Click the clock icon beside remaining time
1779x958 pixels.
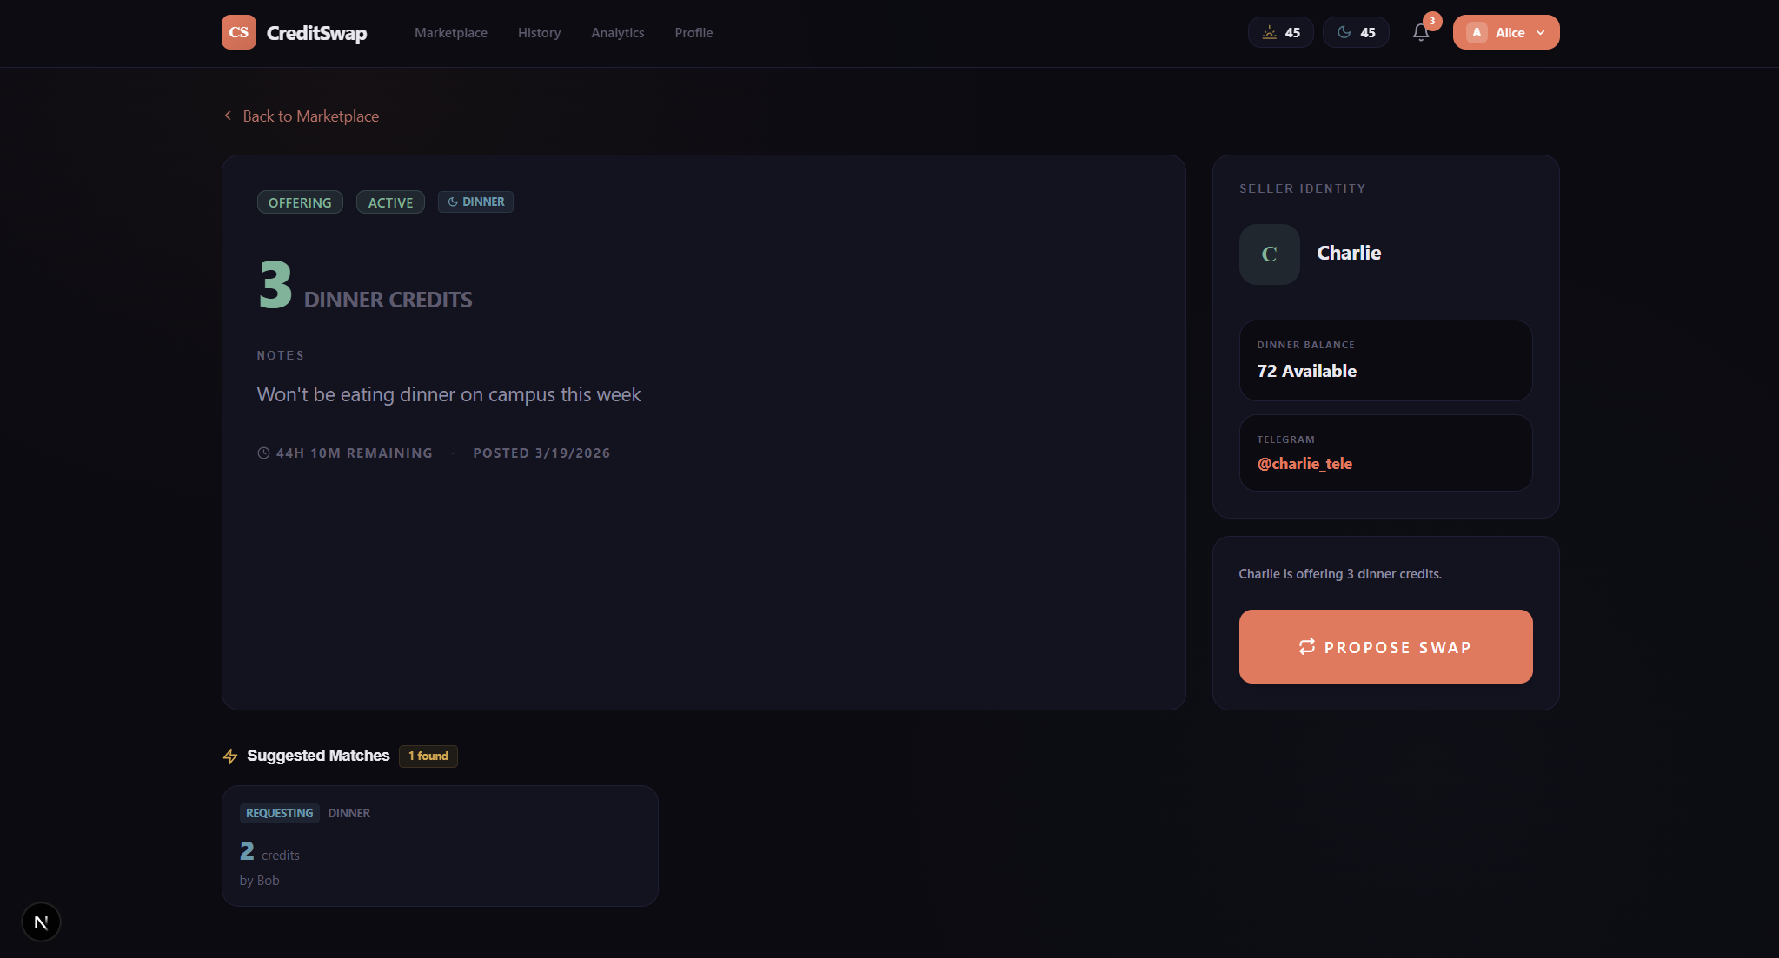click(x=263, y=453)
